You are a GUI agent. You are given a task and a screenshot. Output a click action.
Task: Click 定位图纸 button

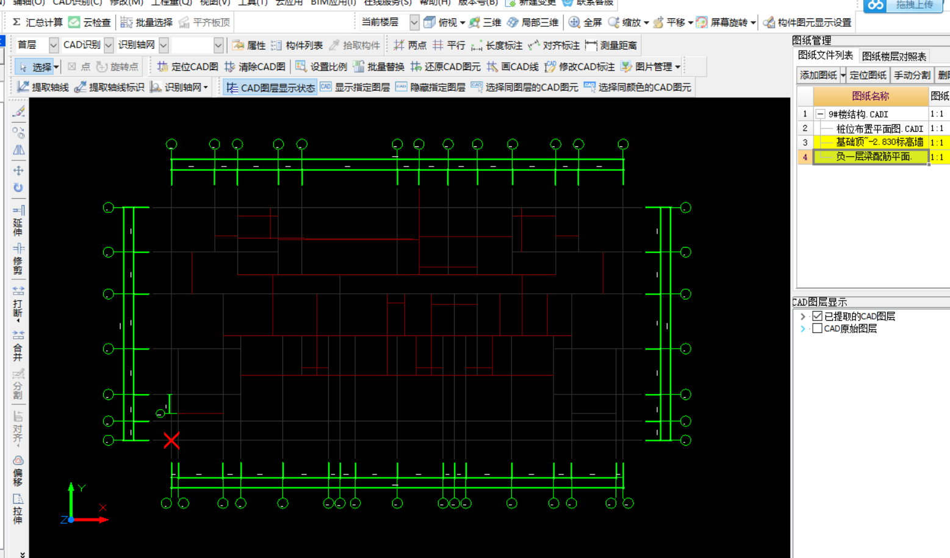(868, 75)
